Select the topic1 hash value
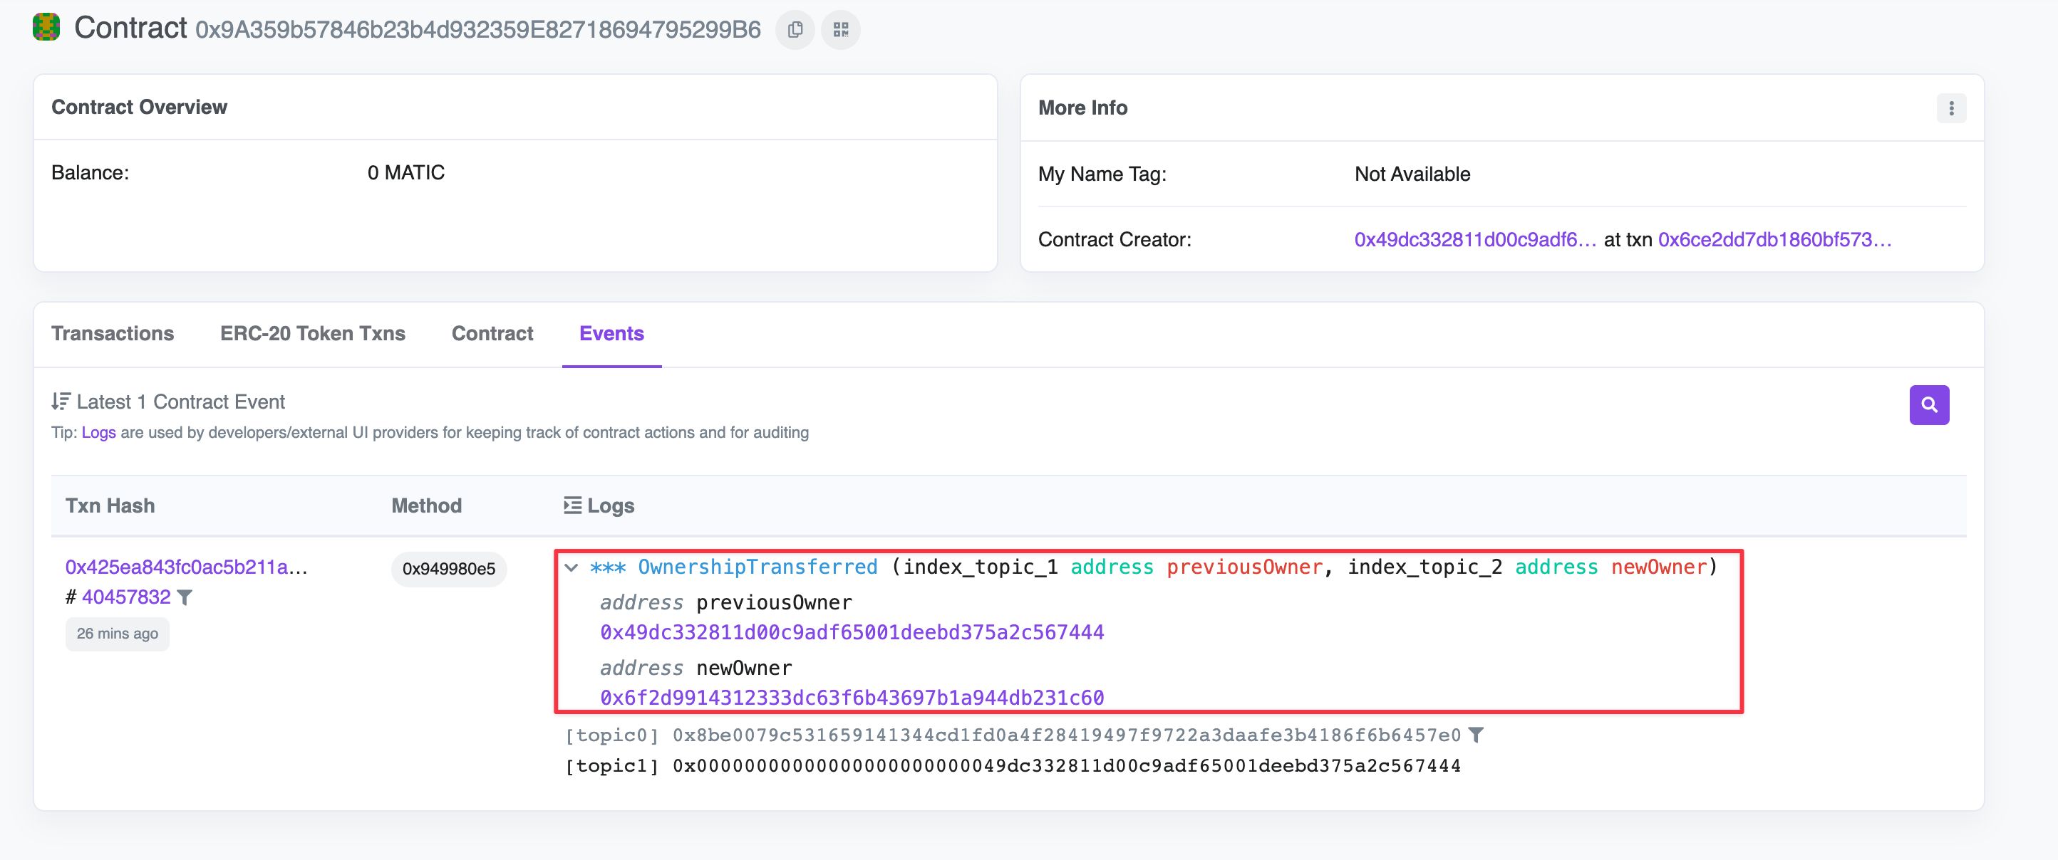The height and width of the screenshot is (860, 2058). tap(1067, 767)
